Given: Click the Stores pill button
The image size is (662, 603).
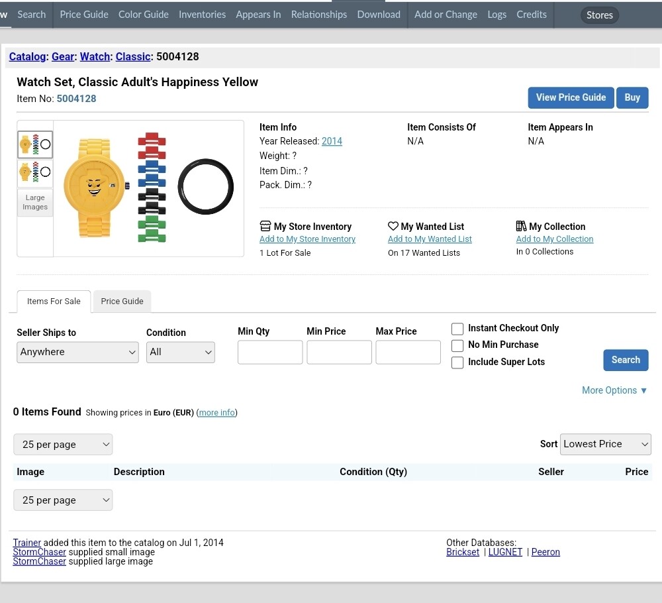Looking at the screenshot, I should (600, 15).
